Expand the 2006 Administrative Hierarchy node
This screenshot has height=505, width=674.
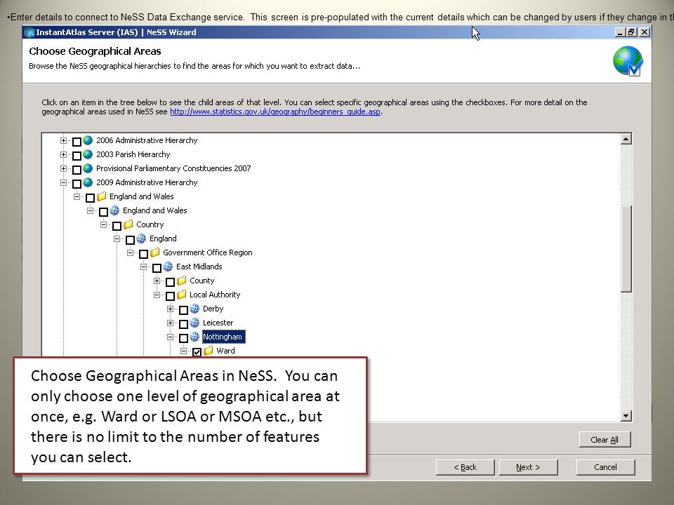tap(64, 140)
